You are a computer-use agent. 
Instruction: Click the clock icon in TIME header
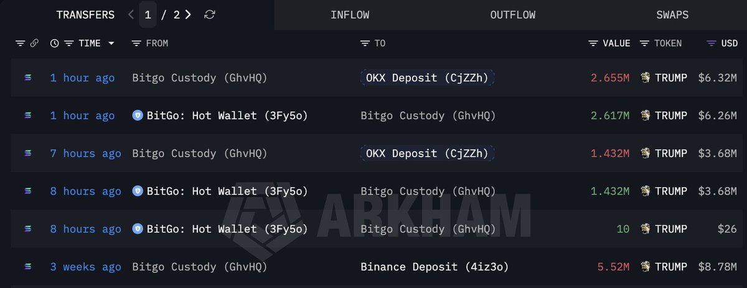[x=54, y=44]
